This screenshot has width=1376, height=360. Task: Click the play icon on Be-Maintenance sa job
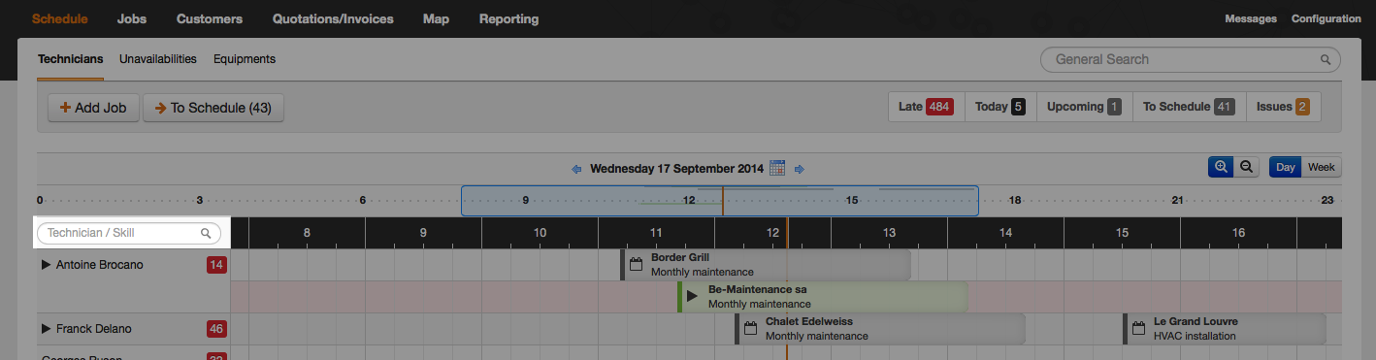tap(692, 296)
